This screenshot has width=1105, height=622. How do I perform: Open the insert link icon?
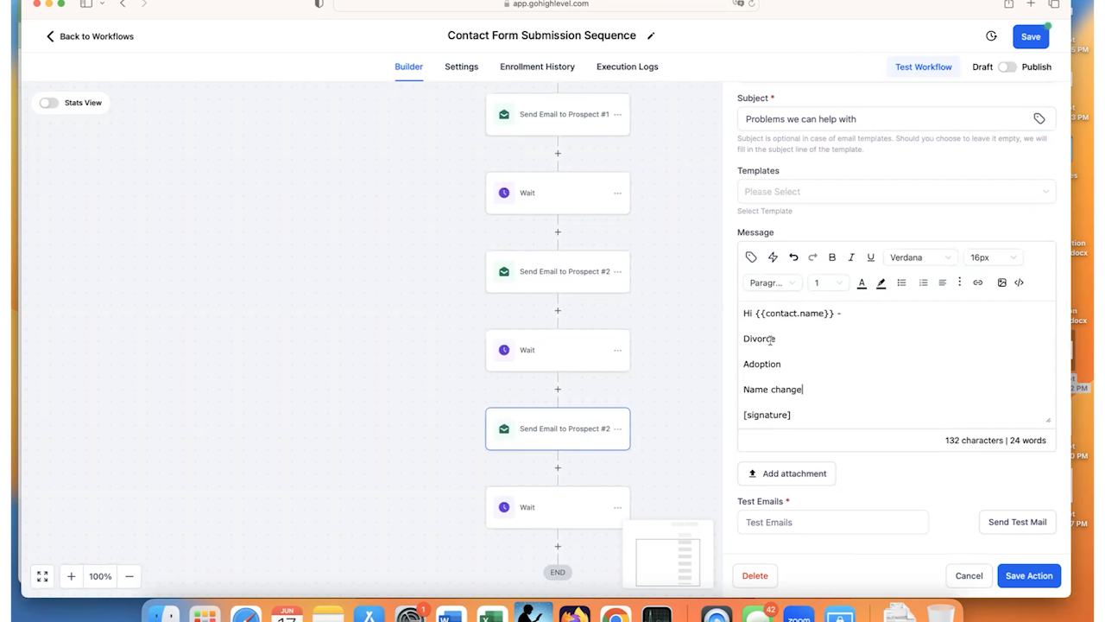tap(977, 282)
